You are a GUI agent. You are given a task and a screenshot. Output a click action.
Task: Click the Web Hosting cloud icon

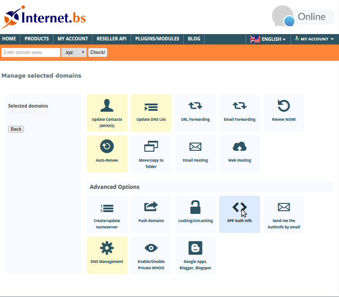click(239, 147)
